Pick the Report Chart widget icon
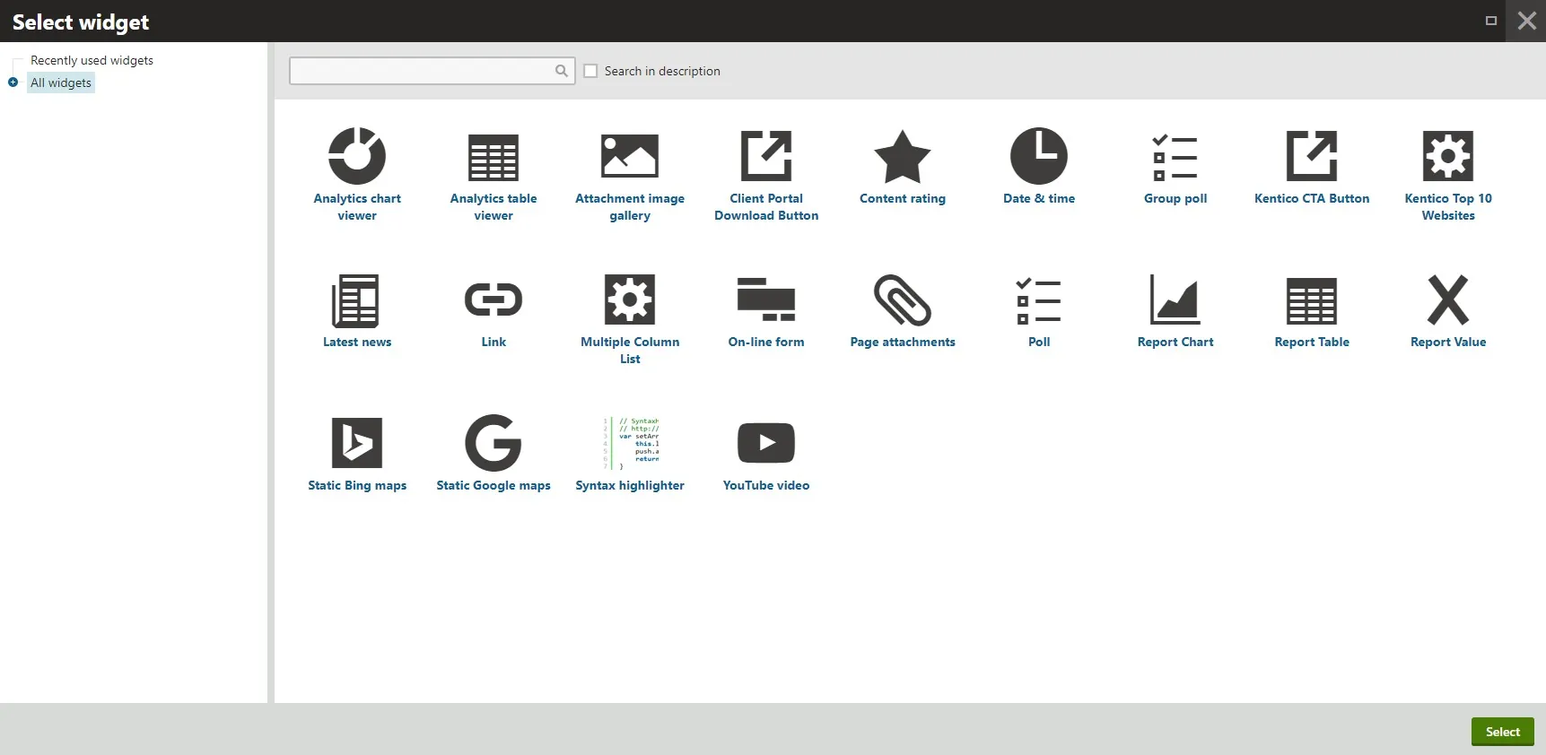Viewport: 1546px width, 755px height. 1175,299
